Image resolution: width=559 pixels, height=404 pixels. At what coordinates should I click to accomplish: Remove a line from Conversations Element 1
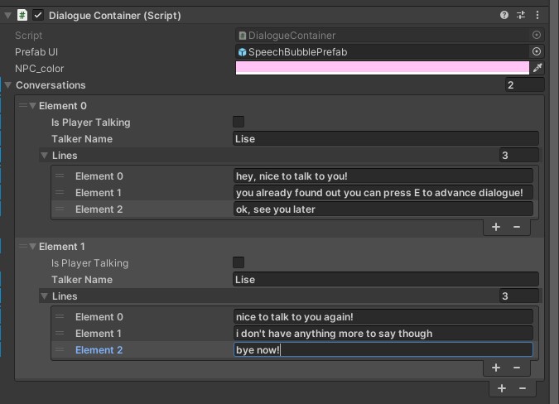click(517, 368)
